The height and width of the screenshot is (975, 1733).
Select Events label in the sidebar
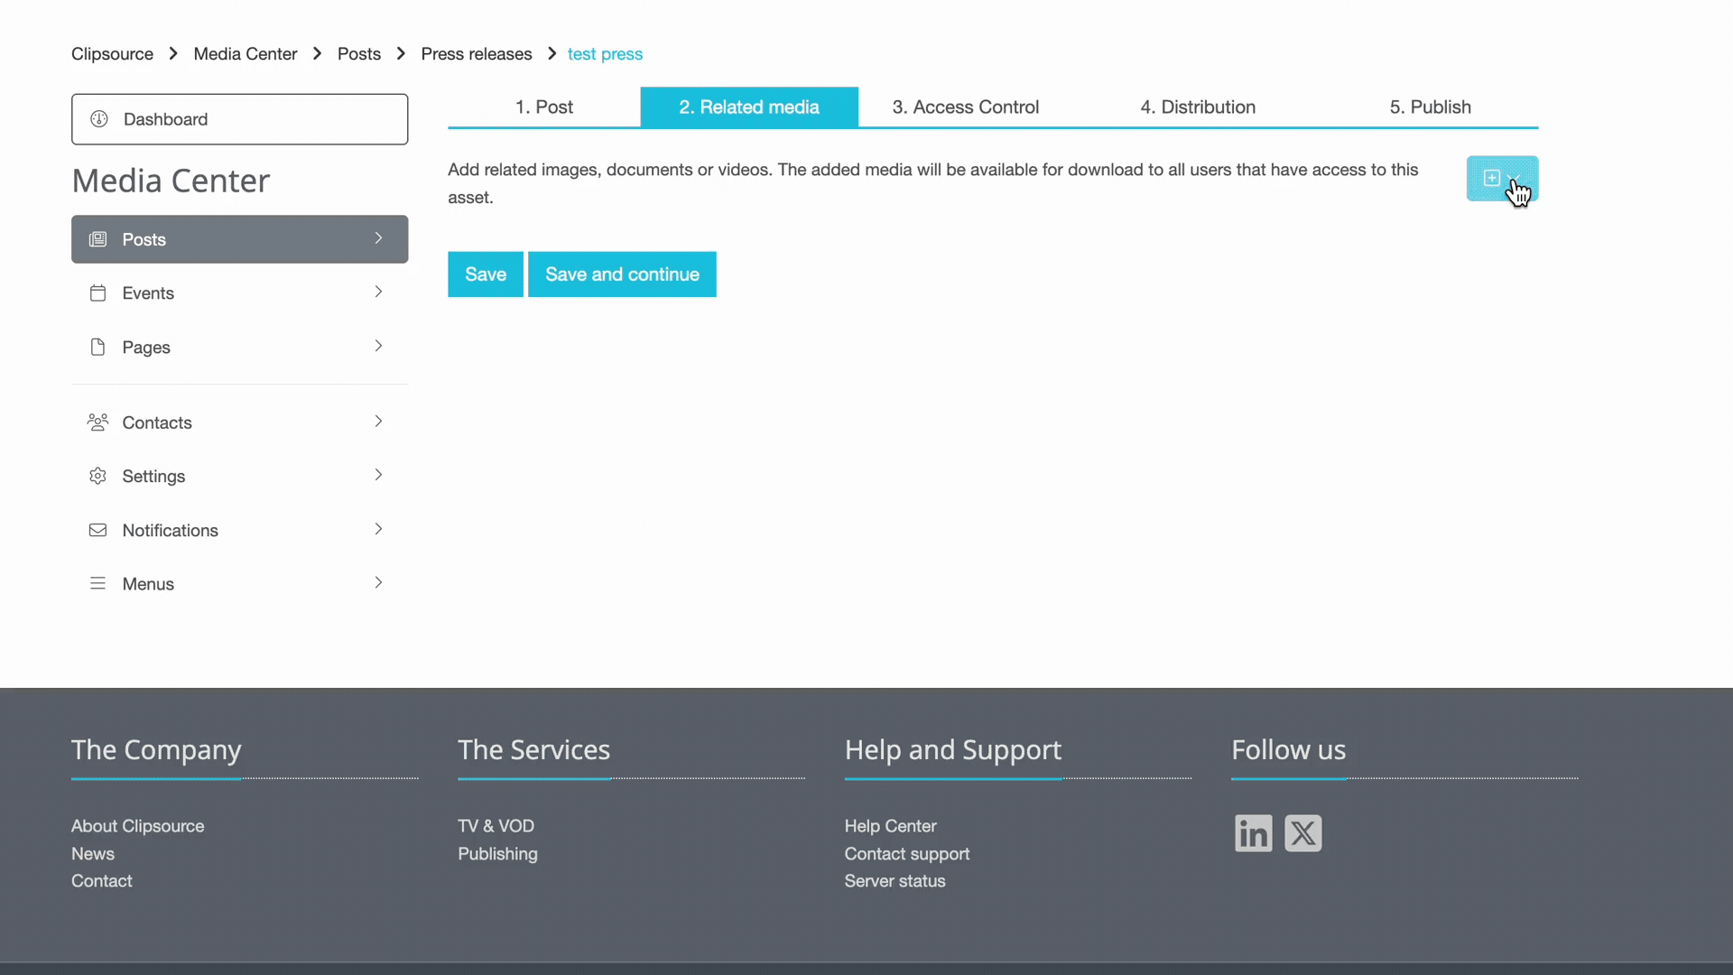pos(148,293)
